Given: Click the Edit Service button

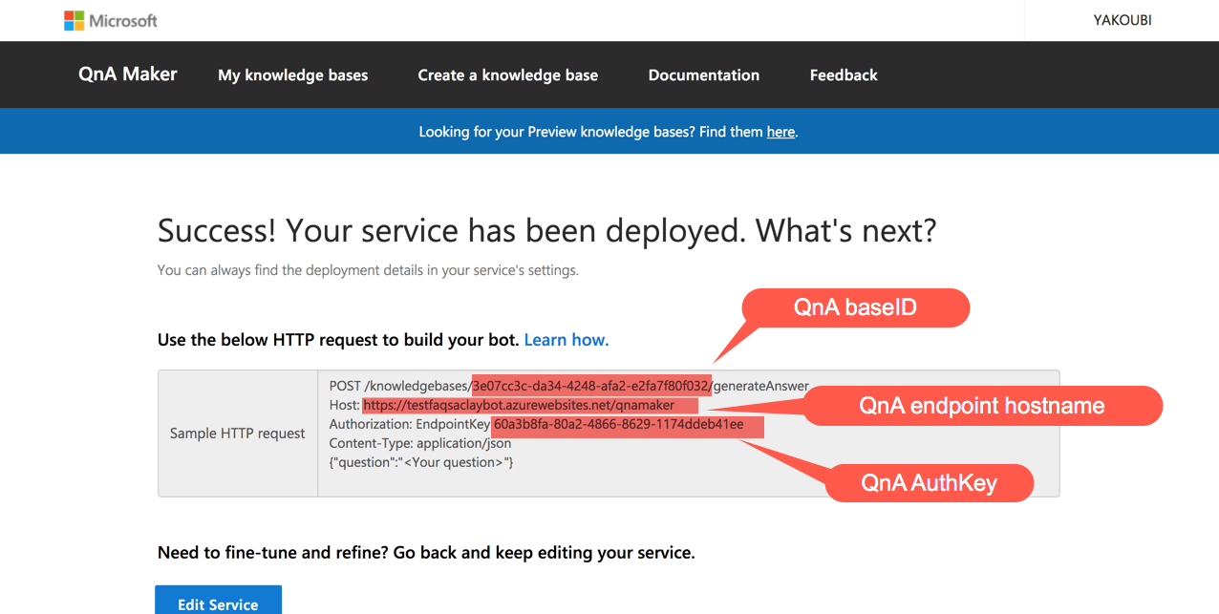Looking at the screenshot, I should point(218,601).
